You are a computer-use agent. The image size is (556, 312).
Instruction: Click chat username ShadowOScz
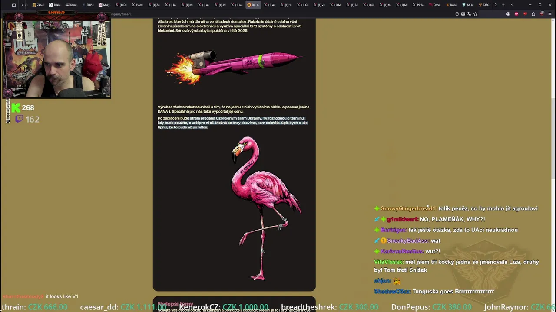[392, 292]
